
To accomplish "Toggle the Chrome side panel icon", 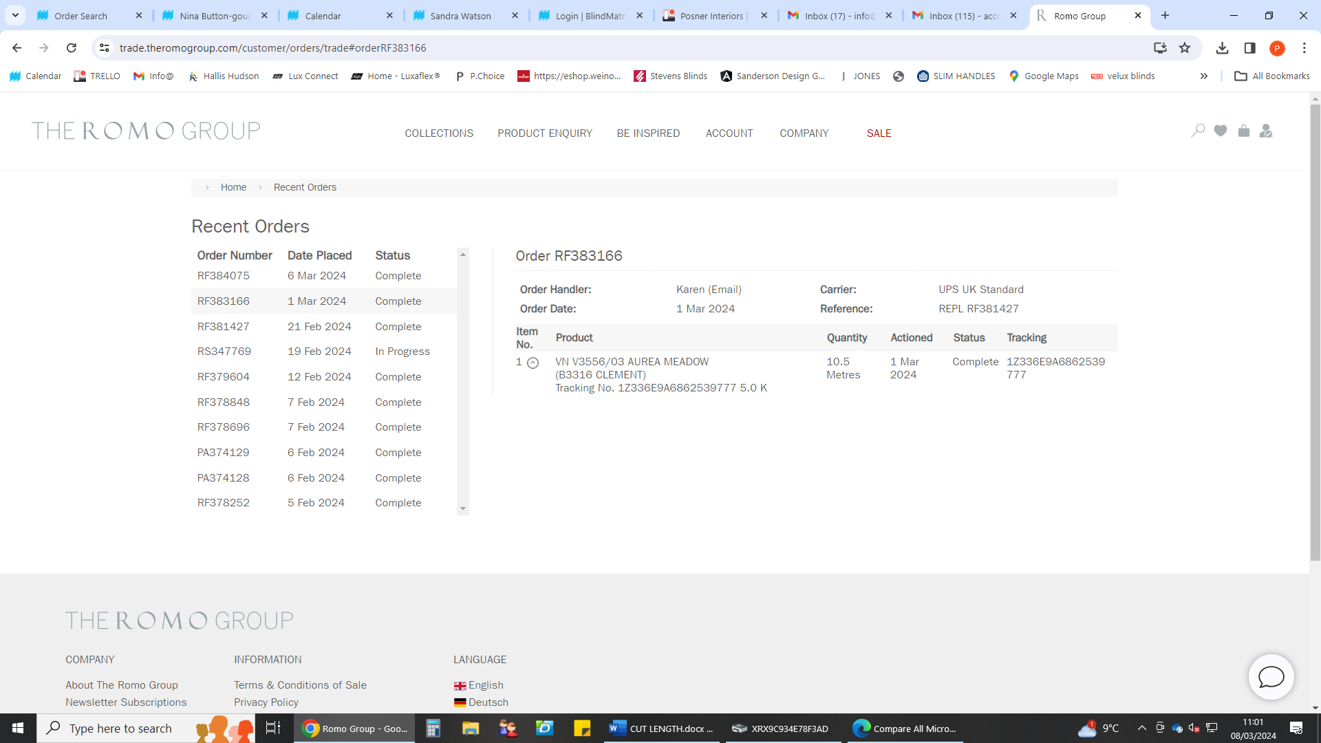I will 1249,48.
